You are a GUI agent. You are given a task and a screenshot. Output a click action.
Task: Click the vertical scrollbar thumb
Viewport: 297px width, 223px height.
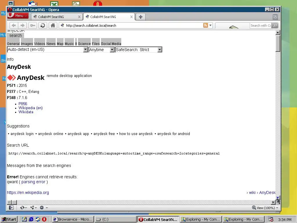(278, 43)
